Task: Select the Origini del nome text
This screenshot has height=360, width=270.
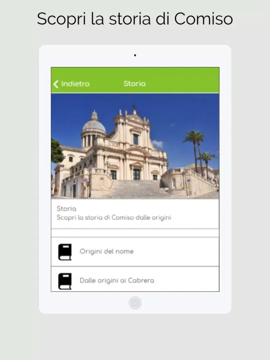Action: coord(107,252)
